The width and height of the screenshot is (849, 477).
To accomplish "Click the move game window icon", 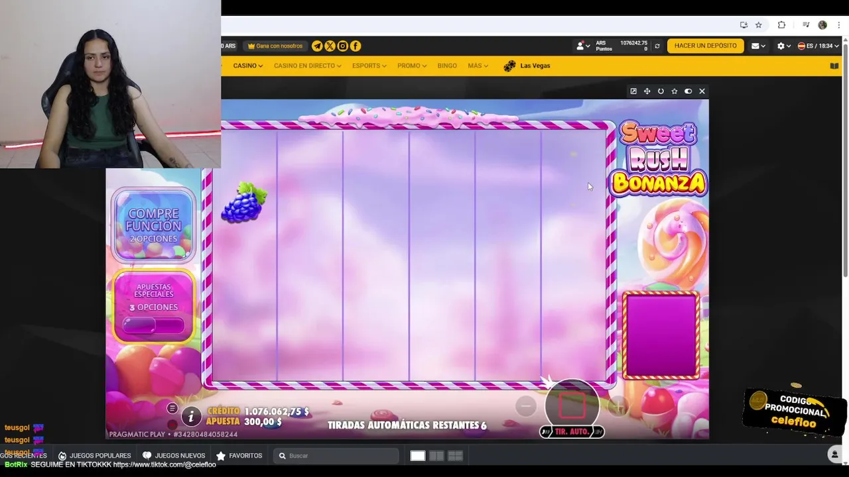I will point(647,91).
